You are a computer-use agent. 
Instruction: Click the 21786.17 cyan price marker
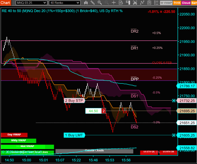(x=187, y=86)
